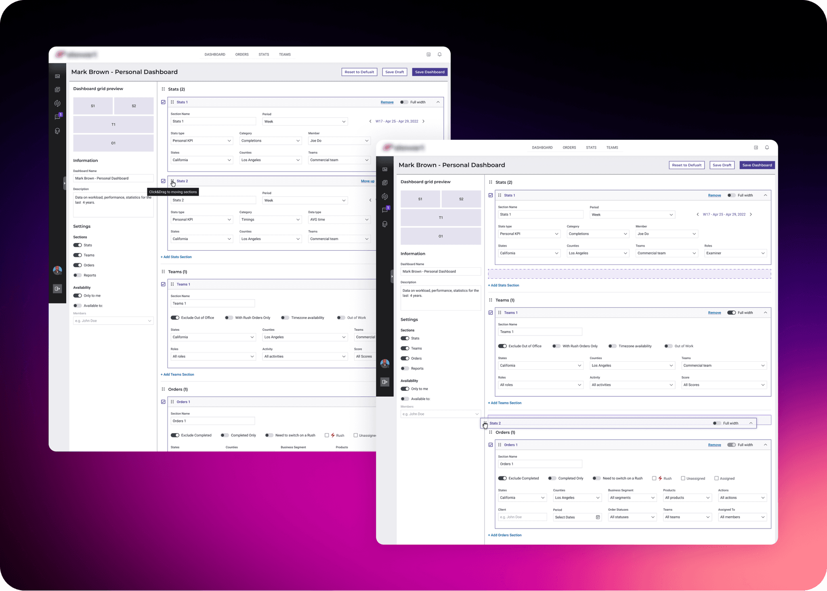Image resolution: width=827 pixels, height=591 pixels.
Task: Click the Add Orders Section link
Action: pos(505,535)
